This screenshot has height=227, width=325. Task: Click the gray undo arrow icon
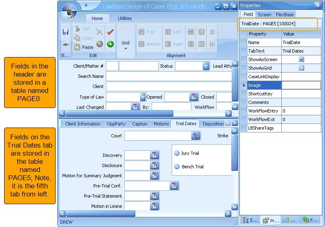tap(100, 44)
